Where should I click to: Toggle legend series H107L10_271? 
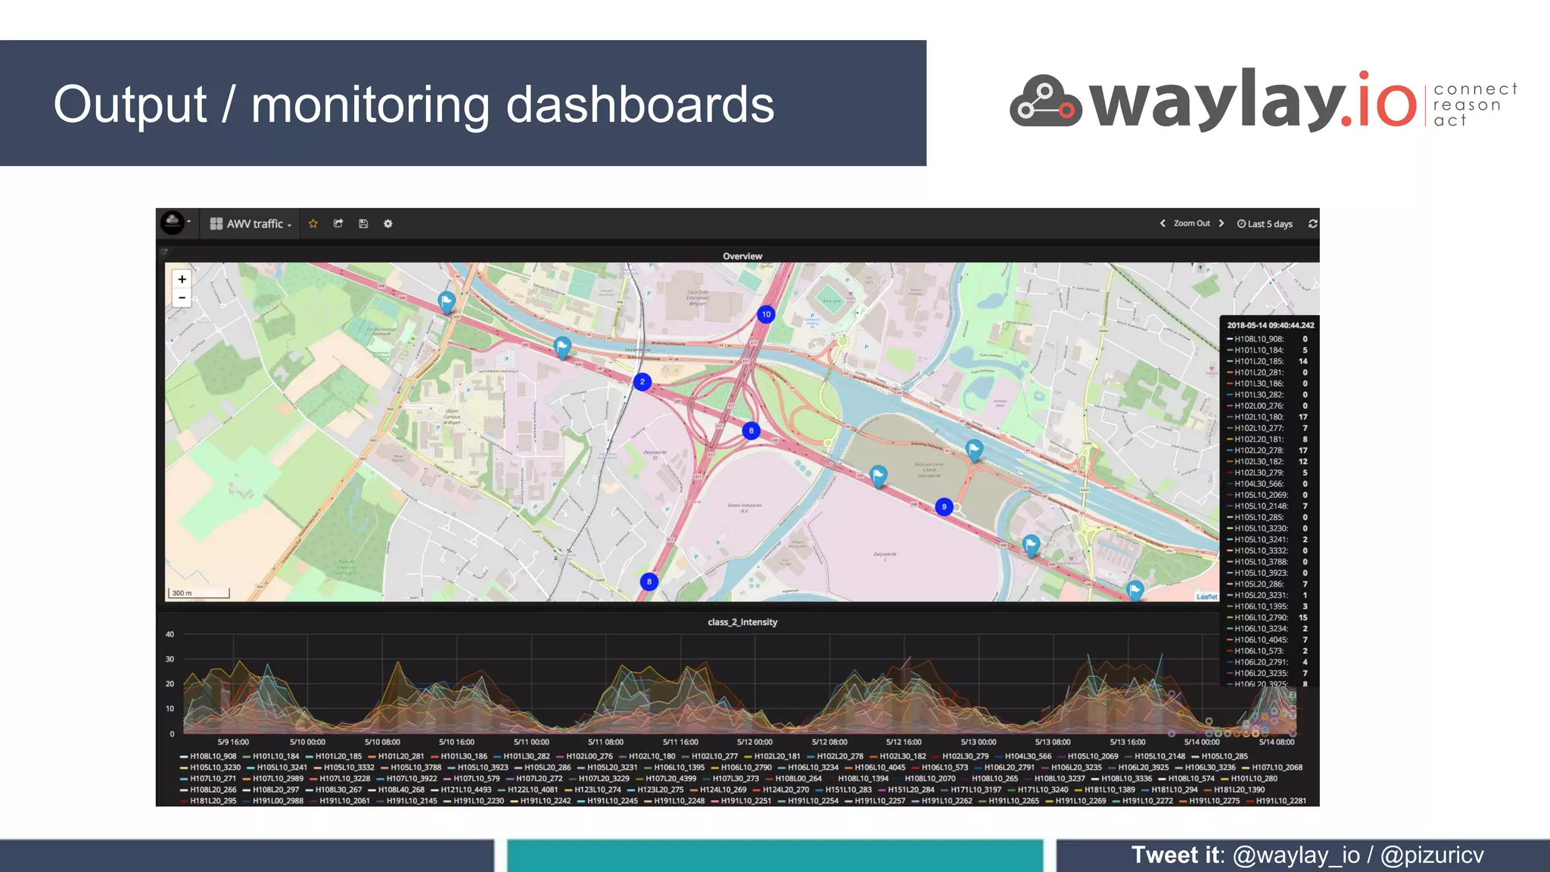pos(208,778)
